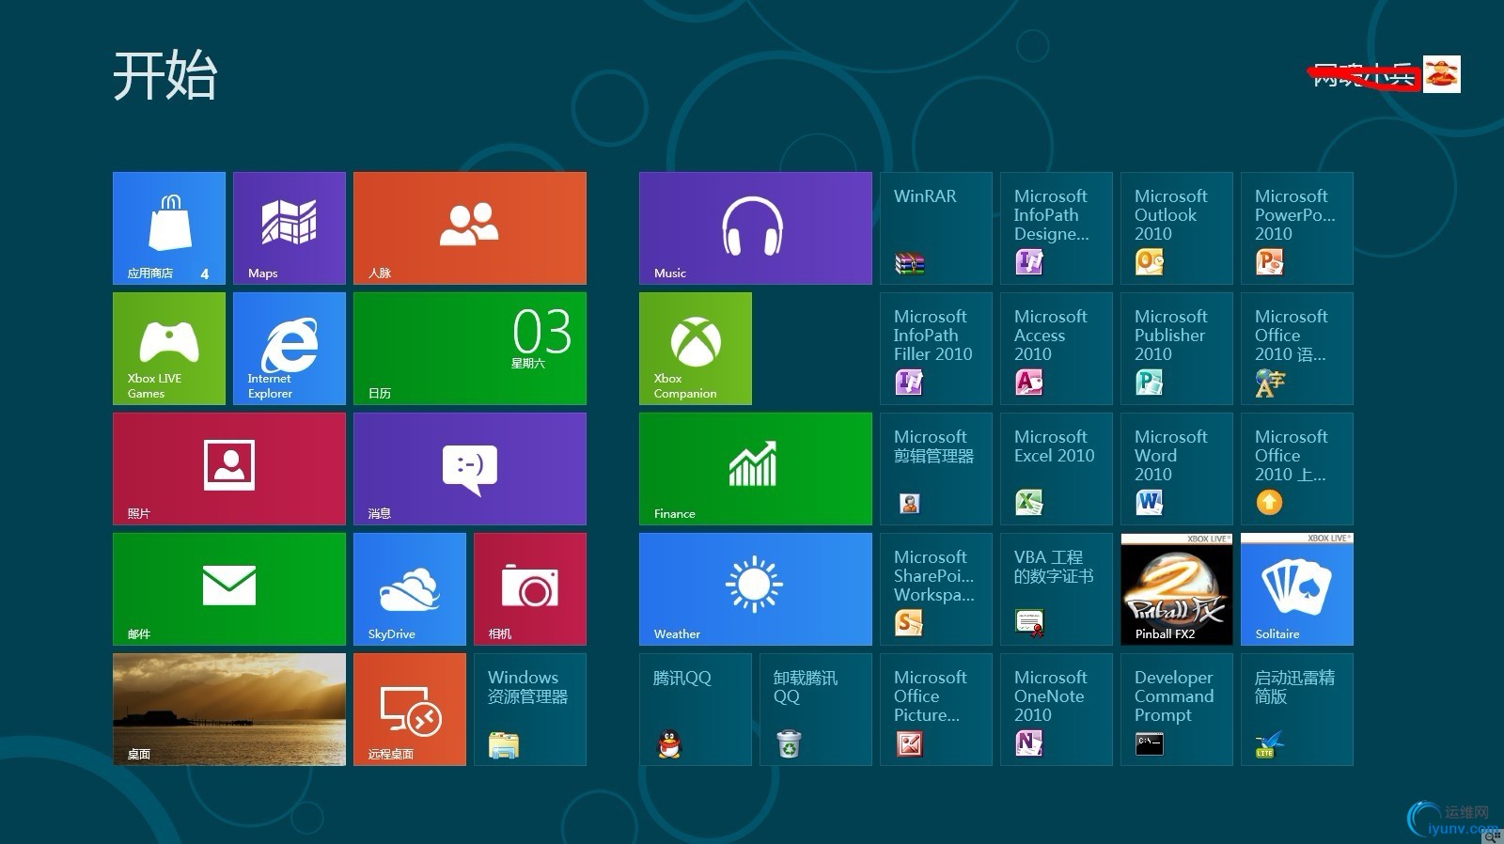Screen dimensions: 1504x844
Task: Open the Mail tile (邮件)
Action: [x=229, y=589]
